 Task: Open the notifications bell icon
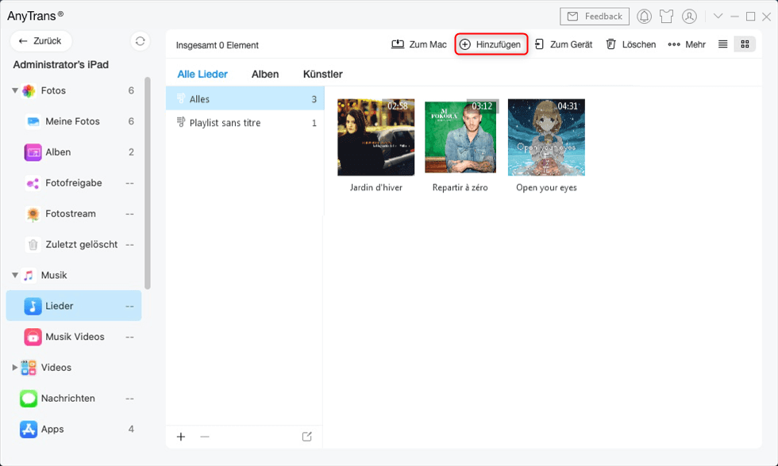[645, 17]
